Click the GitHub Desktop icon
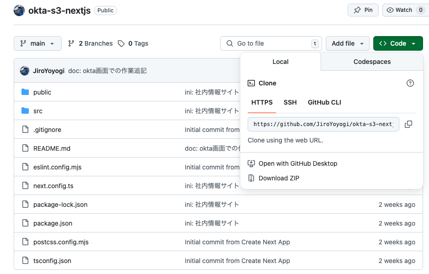The width and height of the screenshot is (429, 274). pyautogui.click(x=251, y=163)
